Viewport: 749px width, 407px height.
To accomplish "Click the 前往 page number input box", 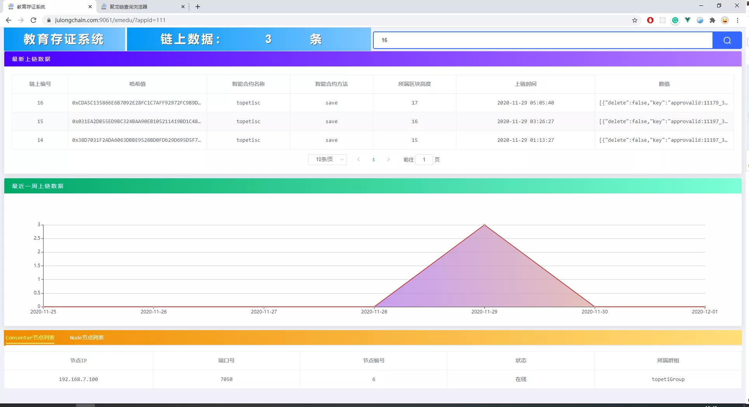I will 424,160.
